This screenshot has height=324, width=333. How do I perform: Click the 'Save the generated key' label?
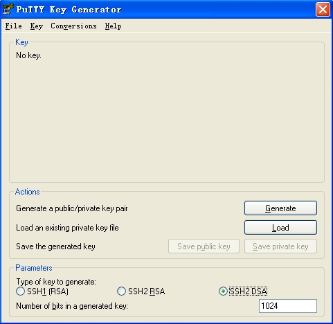[x=55, y=246]
